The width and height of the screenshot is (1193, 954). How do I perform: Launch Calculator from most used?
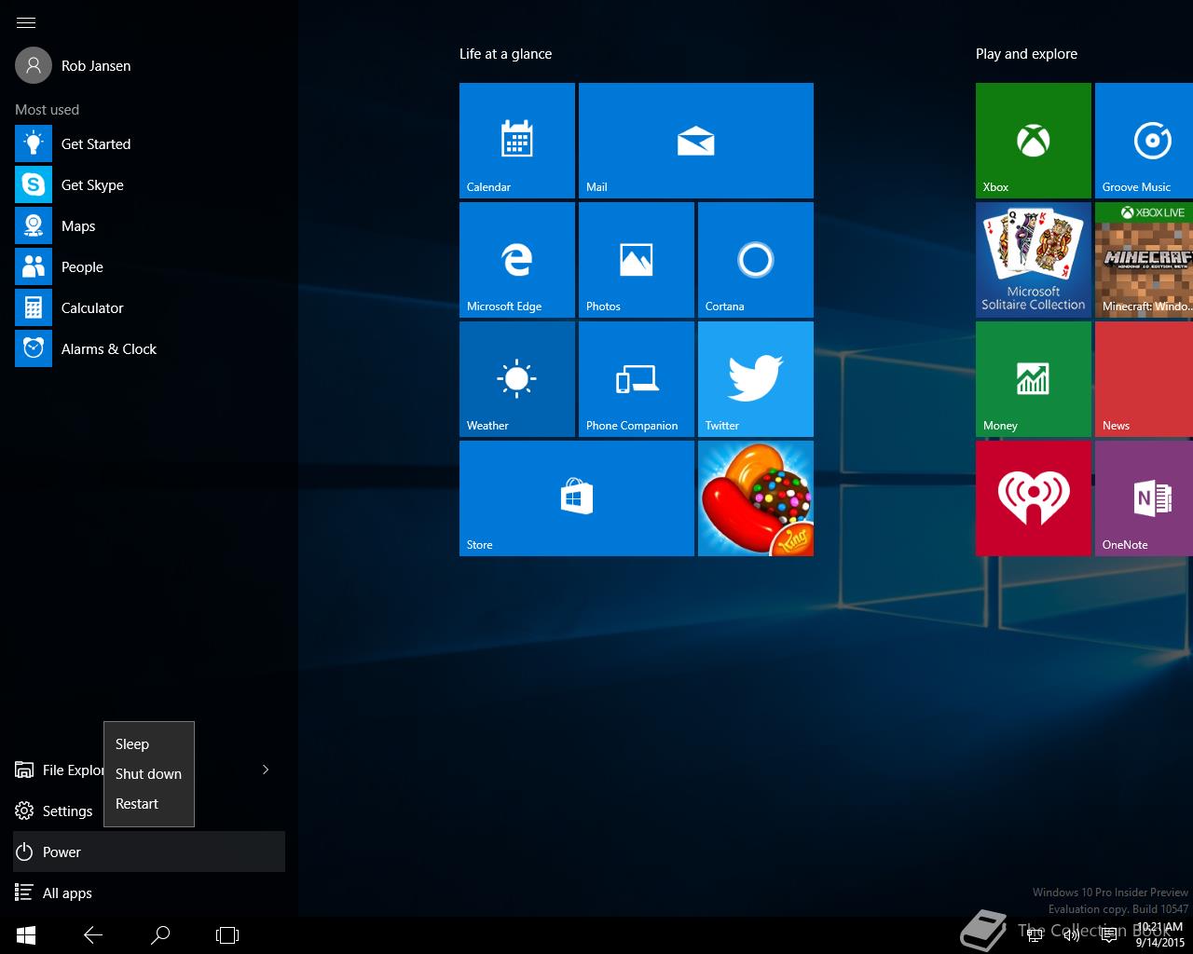point(149,307)
